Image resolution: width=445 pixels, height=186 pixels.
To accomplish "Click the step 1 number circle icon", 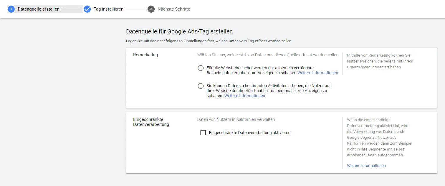I will tap(11, 9).
